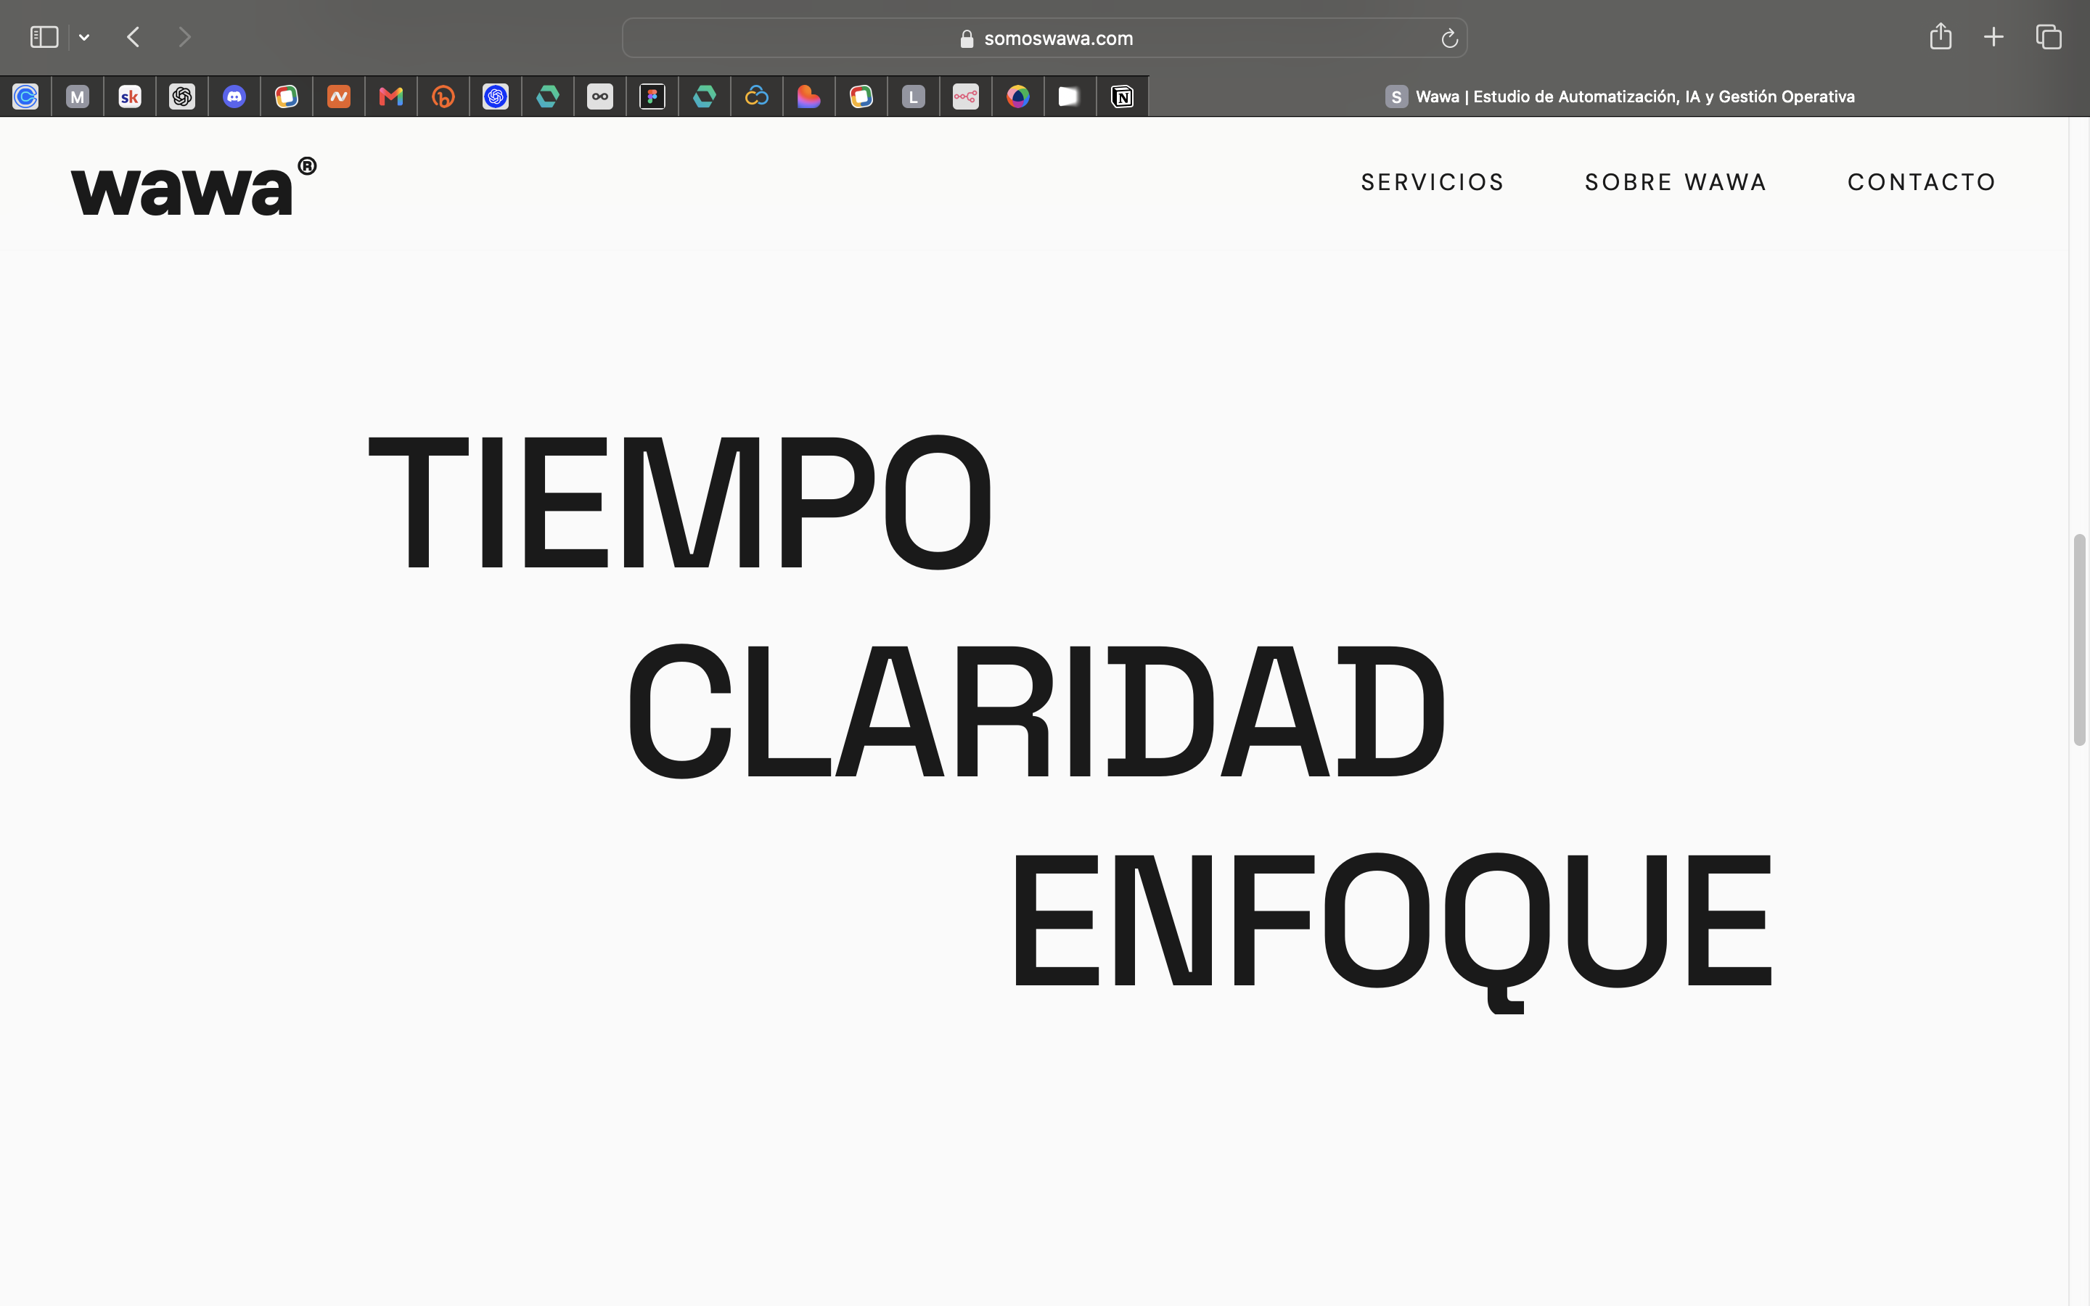
Task: Open the SOBRE WAWA navigation link
Action: tap(1676, 182)
